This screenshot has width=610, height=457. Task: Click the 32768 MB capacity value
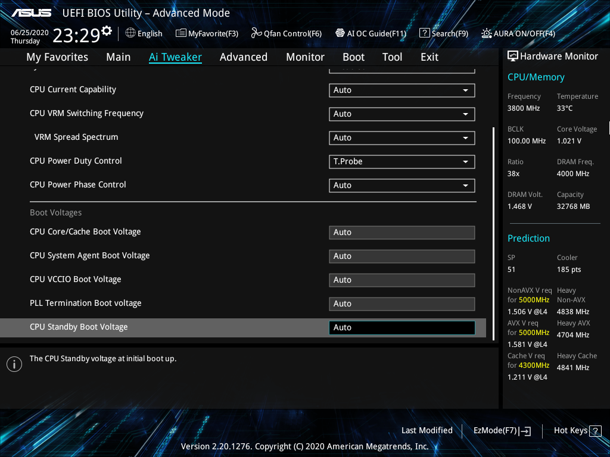tap(573, 206)
